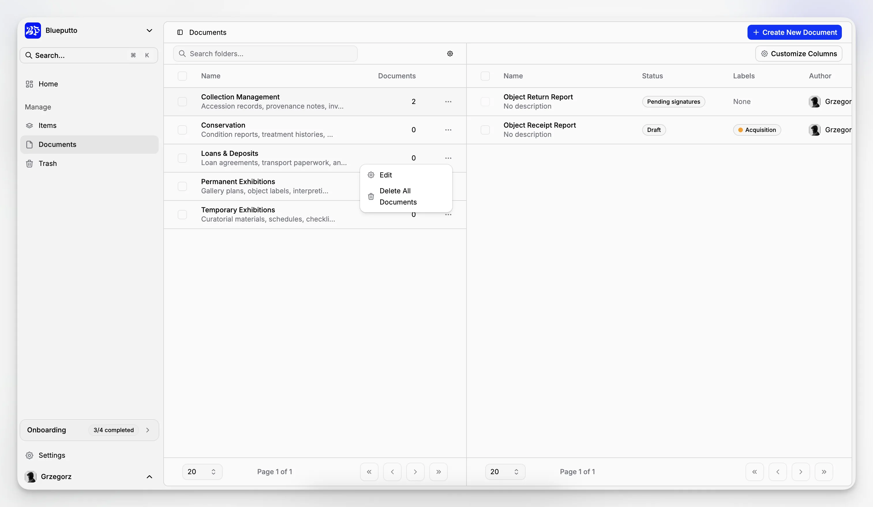Expand the Blueputto workspace switcher

tap(149, 31)
